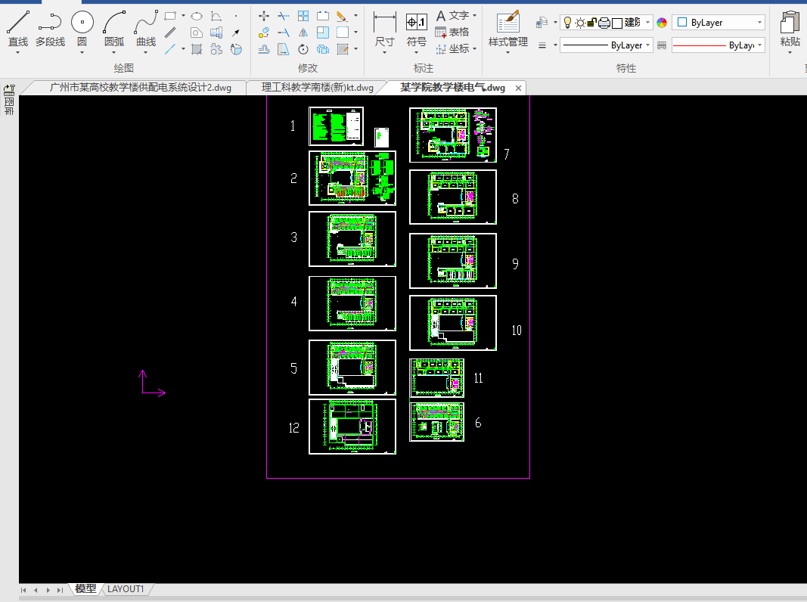Select the 圆弧 arc tool
The height and width of the screenshot is (602, 807).
point(114,28)
